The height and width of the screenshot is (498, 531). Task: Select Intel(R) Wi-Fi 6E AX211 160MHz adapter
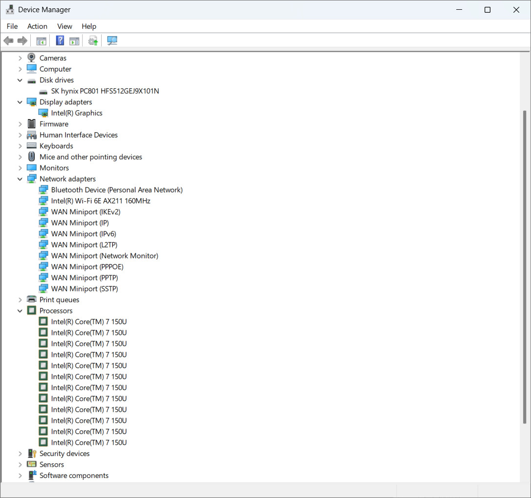tap(101, 201)
